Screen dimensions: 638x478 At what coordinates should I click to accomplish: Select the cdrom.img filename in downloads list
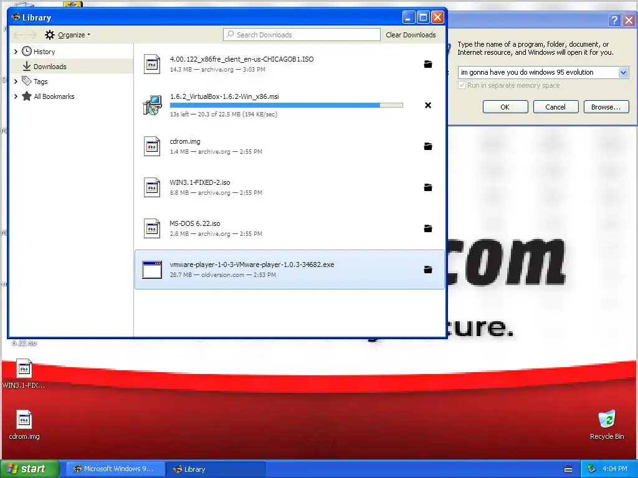coord(185,141)
